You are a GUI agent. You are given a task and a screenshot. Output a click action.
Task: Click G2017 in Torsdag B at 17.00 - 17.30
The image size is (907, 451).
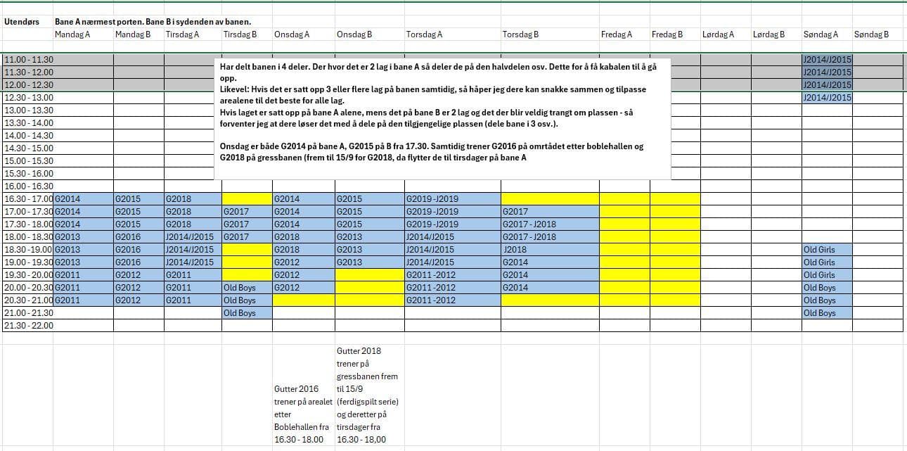[551, 212]
